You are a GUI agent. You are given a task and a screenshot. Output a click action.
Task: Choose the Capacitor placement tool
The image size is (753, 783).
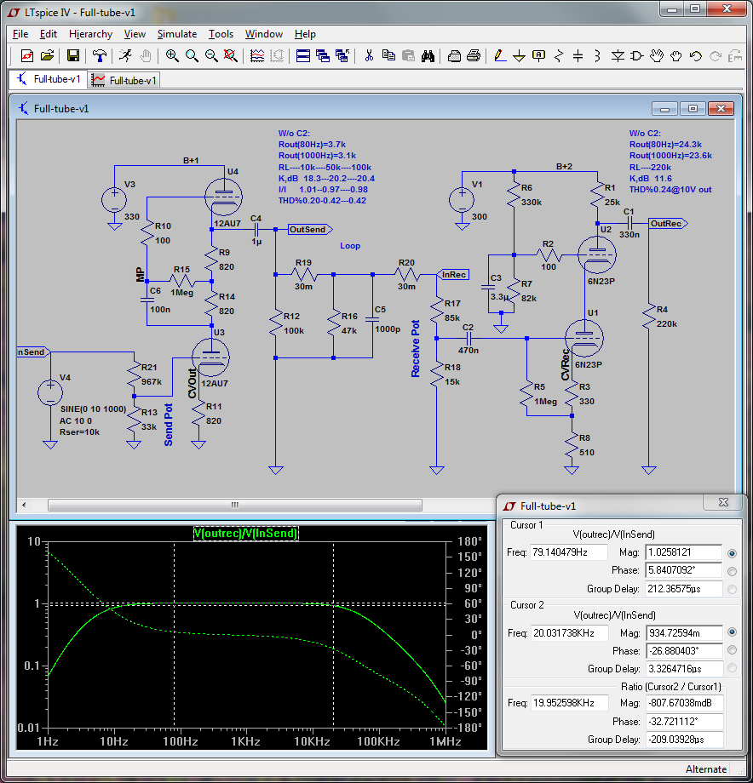pos(578,56)
